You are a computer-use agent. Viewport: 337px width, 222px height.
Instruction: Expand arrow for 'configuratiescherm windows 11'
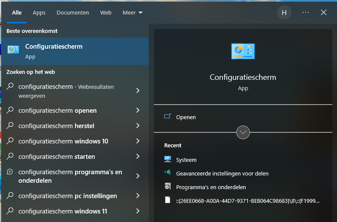tap(138, 211)
